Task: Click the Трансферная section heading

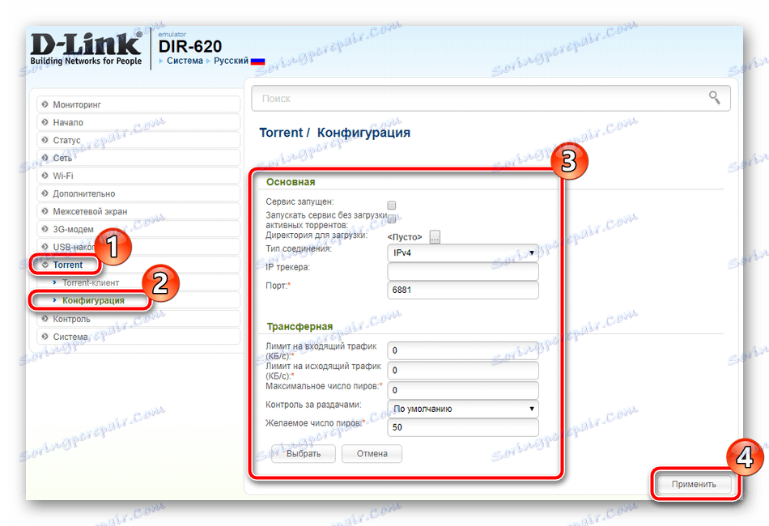Action: [x=300, y=326]
